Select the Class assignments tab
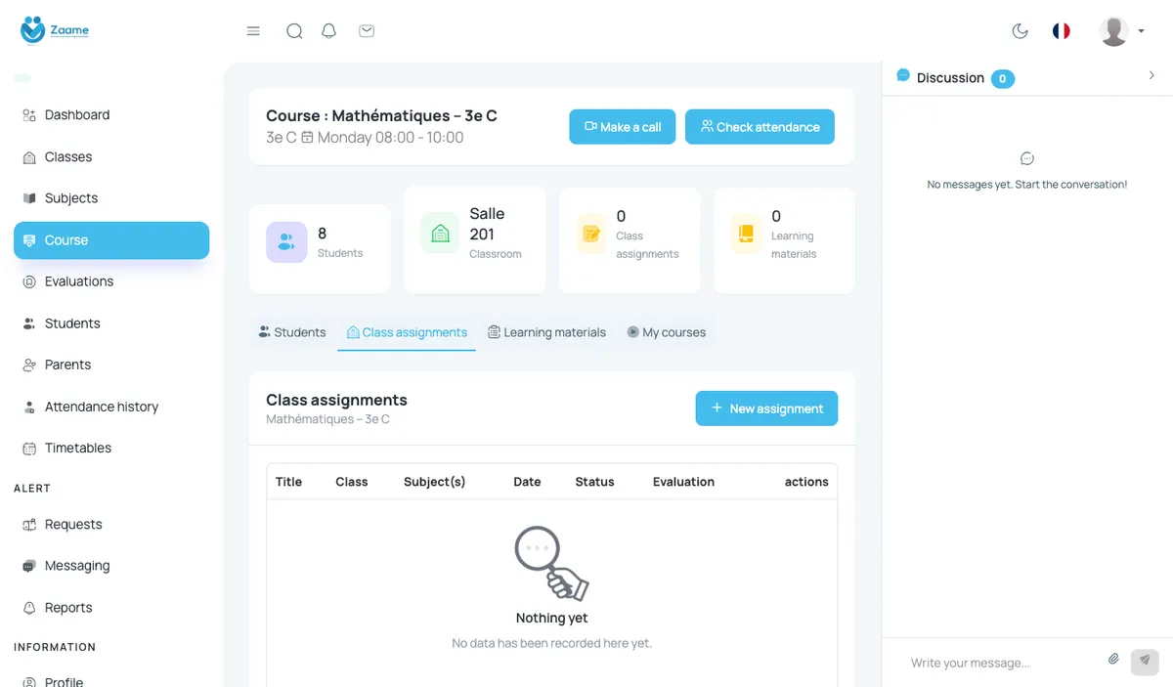 tap(407, 332)
